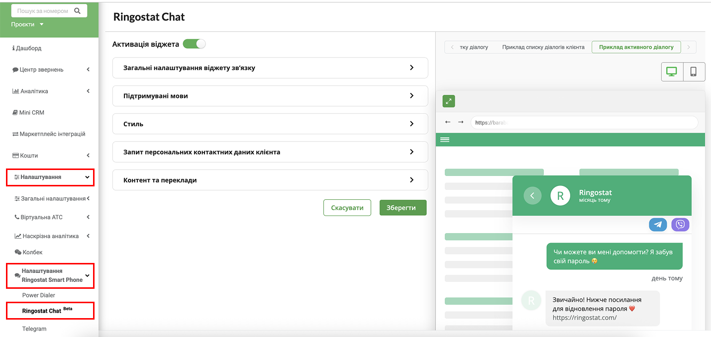Open the hamburger menu in preview page
711x337 pixels.
pos(445,140)
